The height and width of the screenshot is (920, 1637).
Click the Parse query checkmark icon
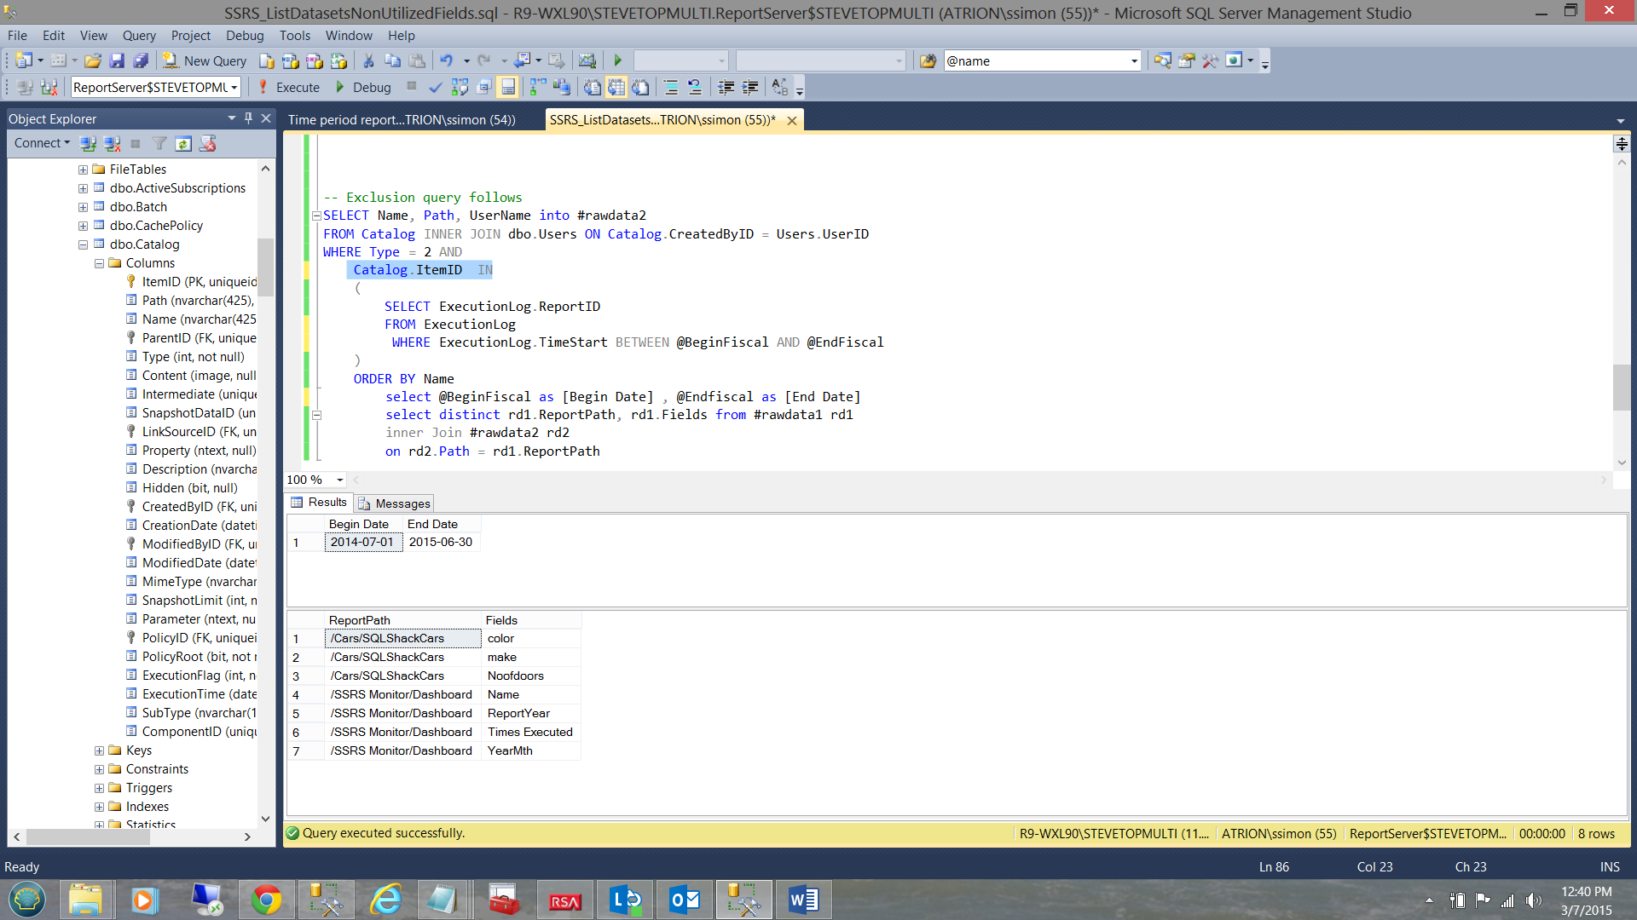(435, 87)
